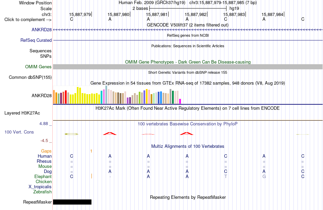Viewport: 323px width, 210px height.
Task: Click Publications: Sequences in Scientific Articles title
Action: [x=188, y=46]
